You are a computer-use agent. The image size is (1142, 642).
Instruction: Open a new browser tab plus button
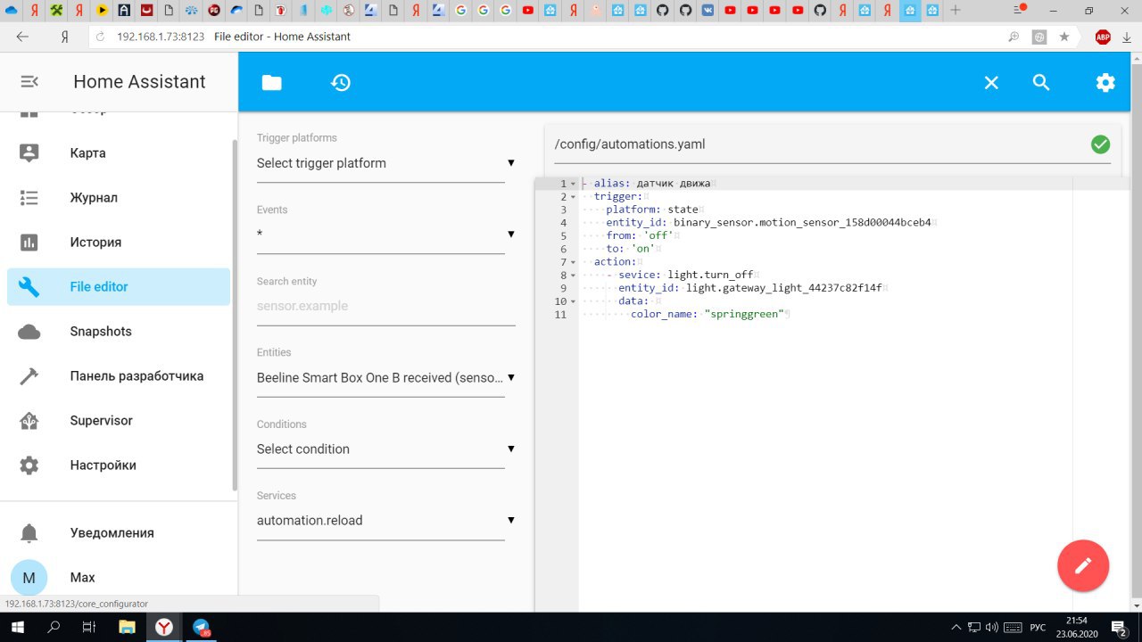tap(956, 11)
